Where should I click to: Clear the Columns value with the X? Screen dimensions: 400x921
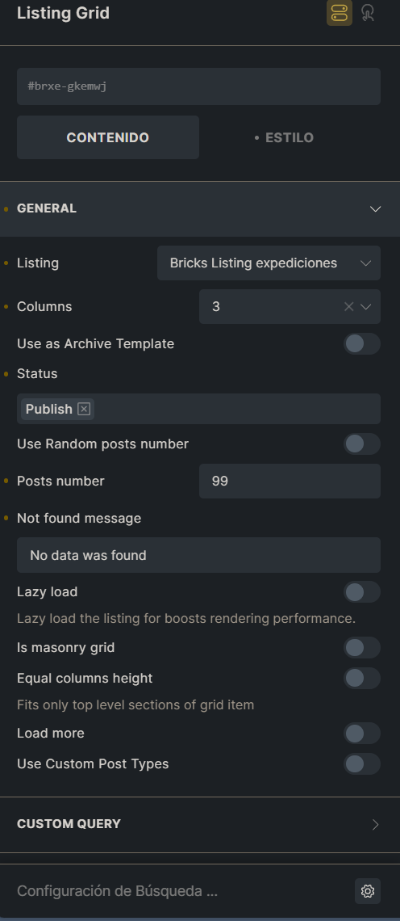click(x=348, y=307)
